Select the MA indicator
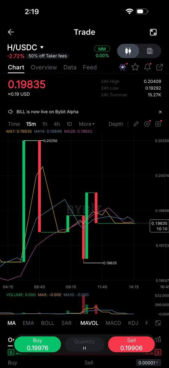Image resolution: width=169 pixels, height=368 pixels. (11, 323)
